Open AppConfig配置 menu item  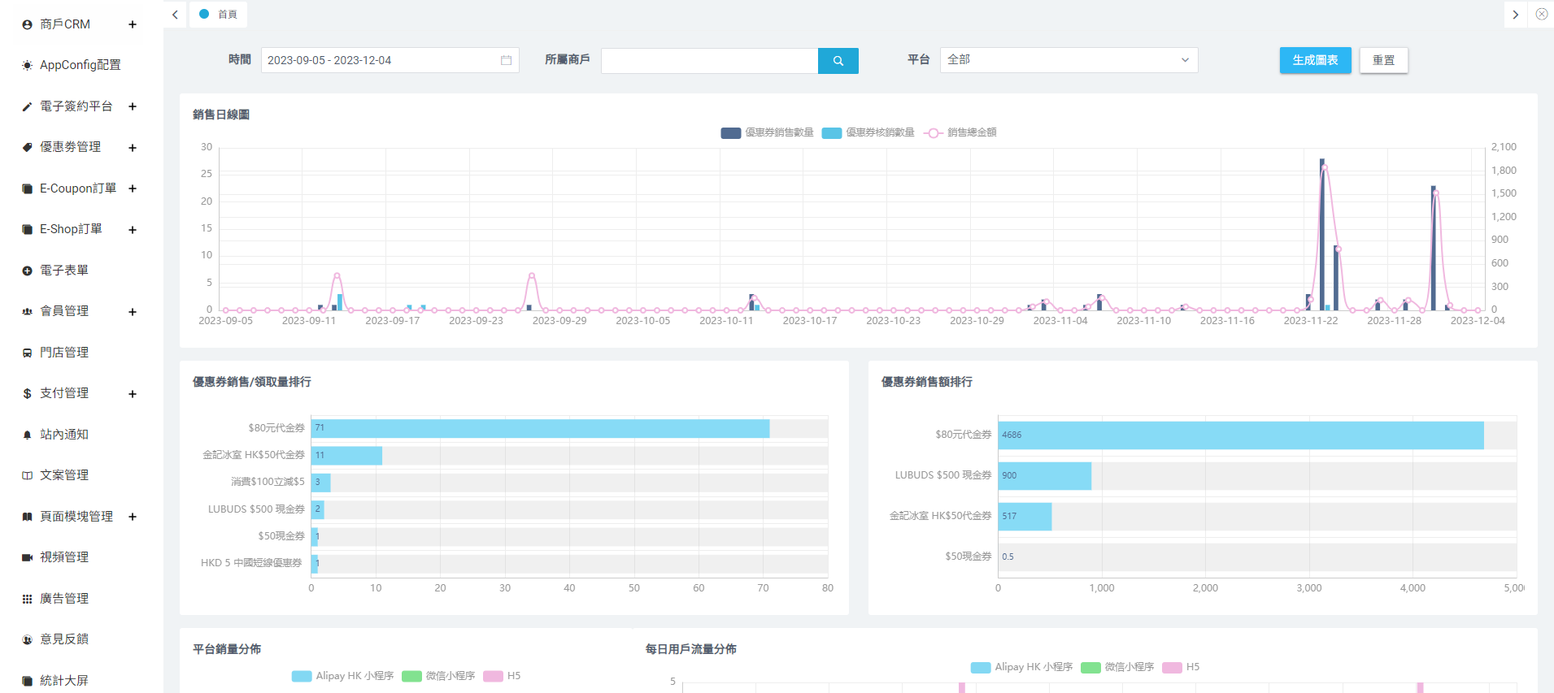click(81, 65)
